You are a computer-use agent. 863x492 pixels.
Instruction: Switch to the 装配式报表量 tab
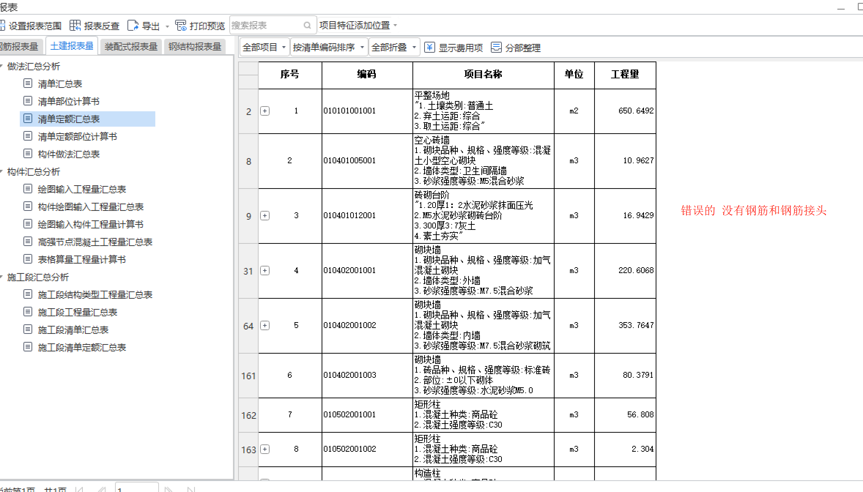(x=131, y=46)
